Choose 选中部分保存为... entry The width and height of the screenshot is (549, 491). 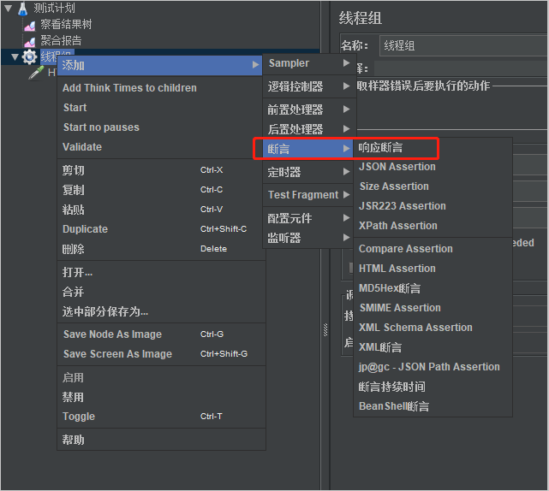pyautogui.click(x=161, y=311)
